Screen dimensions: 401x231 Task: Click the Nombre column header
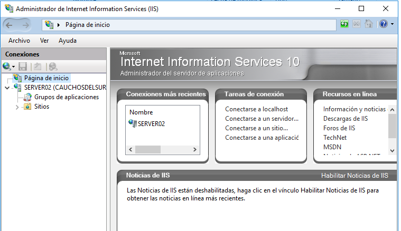141,112
